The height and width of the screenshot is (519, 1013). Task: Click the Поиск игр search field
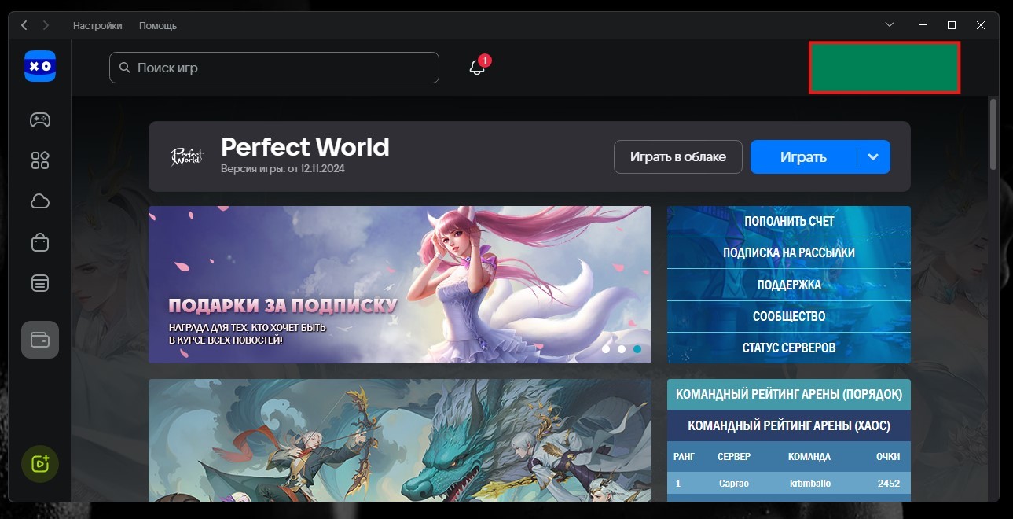click(273, 68)
